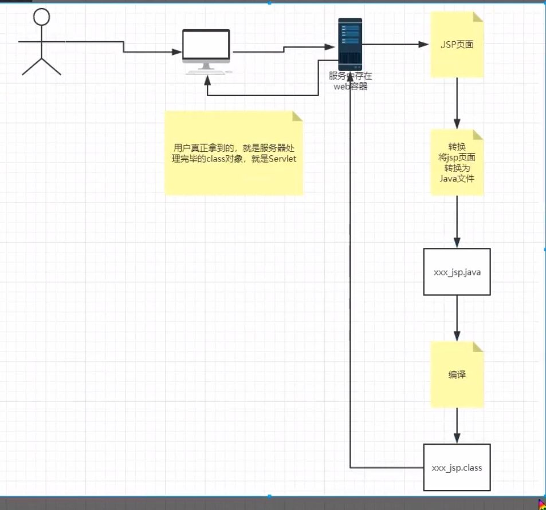Select the xxx_jsp.java rectangle box

(457, 272)
